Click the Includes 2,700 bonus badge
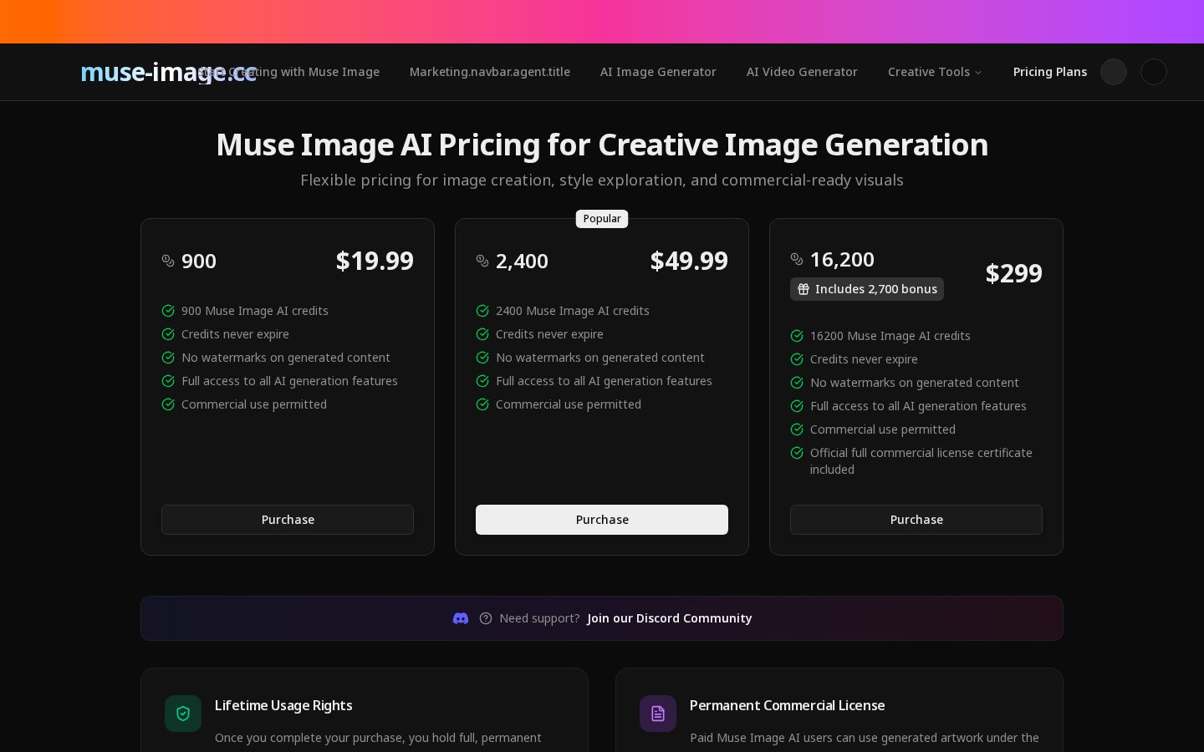 867,289
